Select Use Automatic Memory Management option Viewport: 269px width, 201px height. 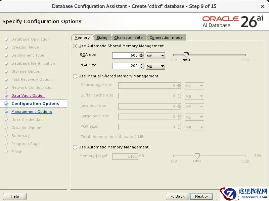click(75, 147)
